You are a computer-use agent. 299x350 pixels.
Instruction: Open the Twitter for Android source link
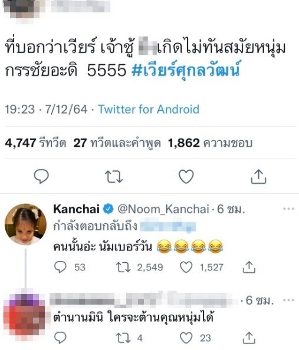149,110
